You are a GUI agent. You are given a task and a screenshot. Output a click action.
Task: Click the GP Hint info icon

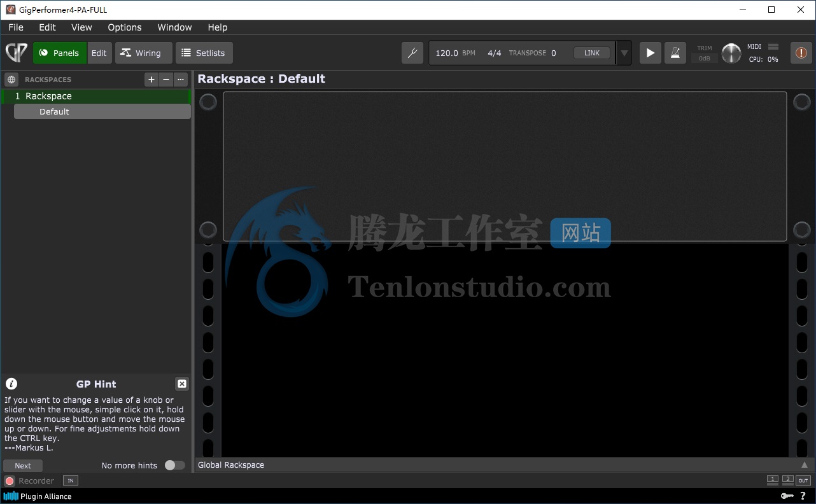click(11, 384)
